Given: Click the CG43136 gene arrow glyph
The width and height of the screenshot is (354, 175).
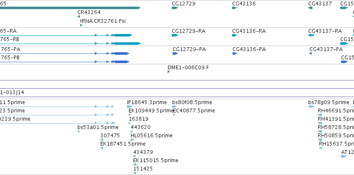Looking at the screenshot, I should (234, 8).
